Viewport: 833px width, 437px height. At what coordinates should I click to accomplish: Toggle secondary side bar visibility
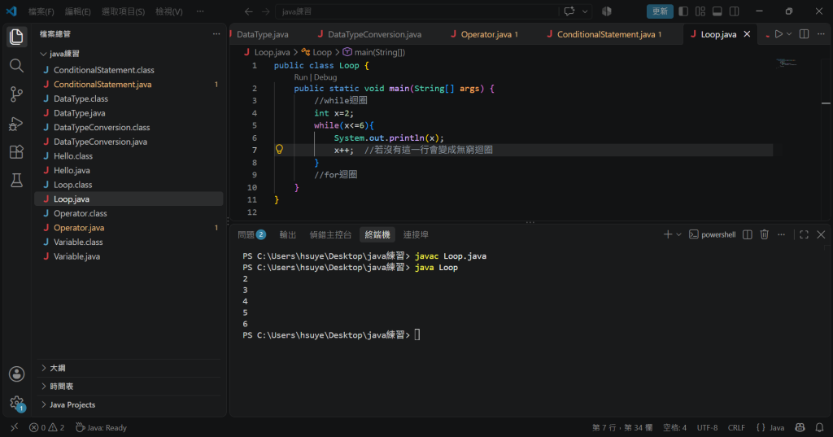735,11
